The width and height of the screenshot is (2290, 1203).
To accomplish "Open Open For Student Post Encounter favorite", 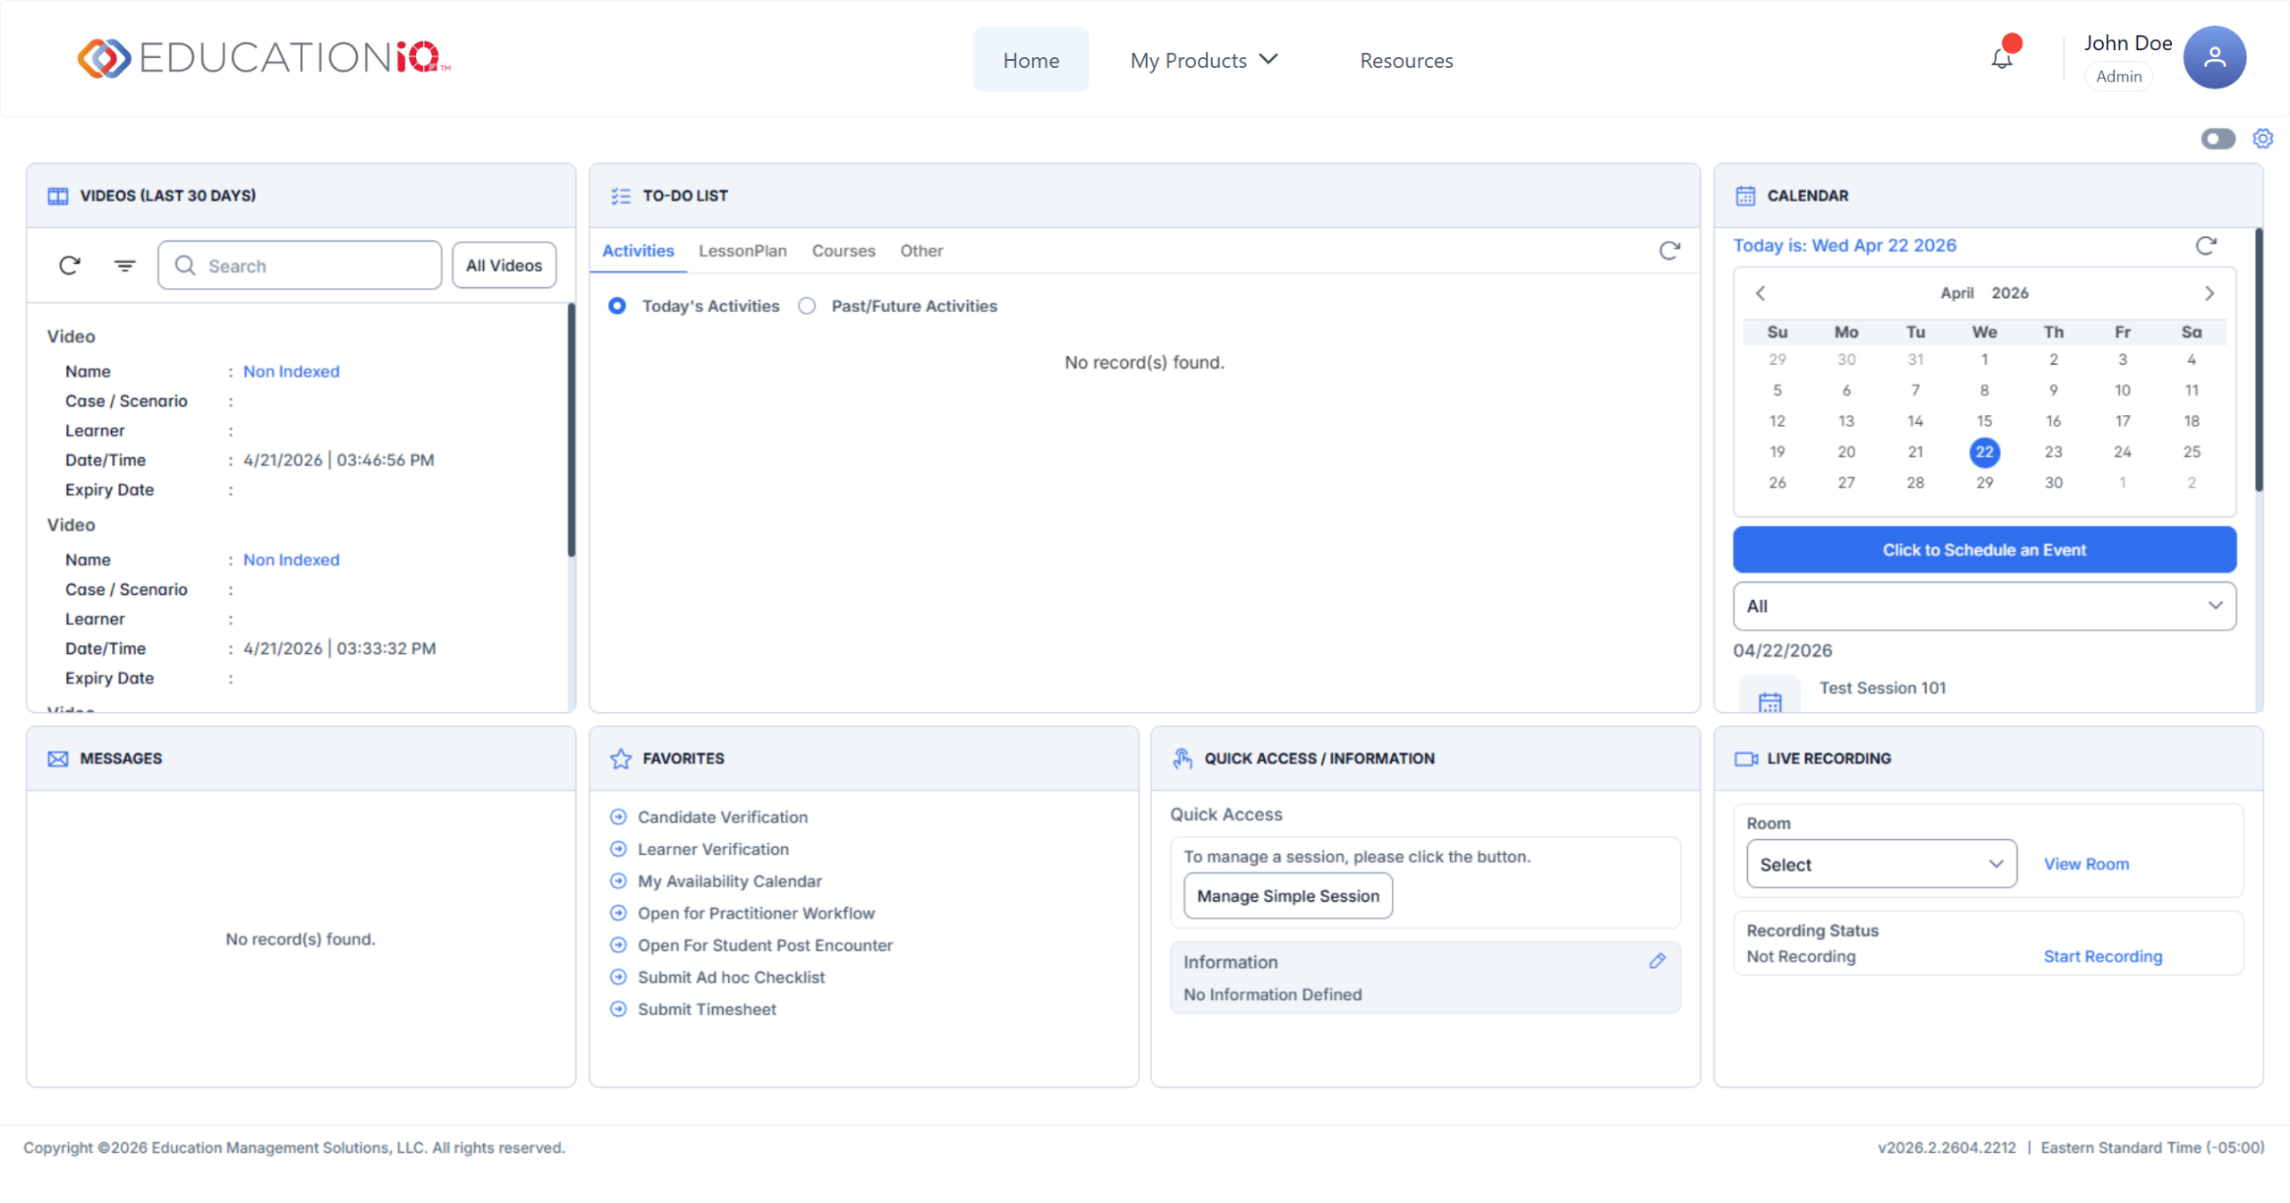I will coord(765,945).
